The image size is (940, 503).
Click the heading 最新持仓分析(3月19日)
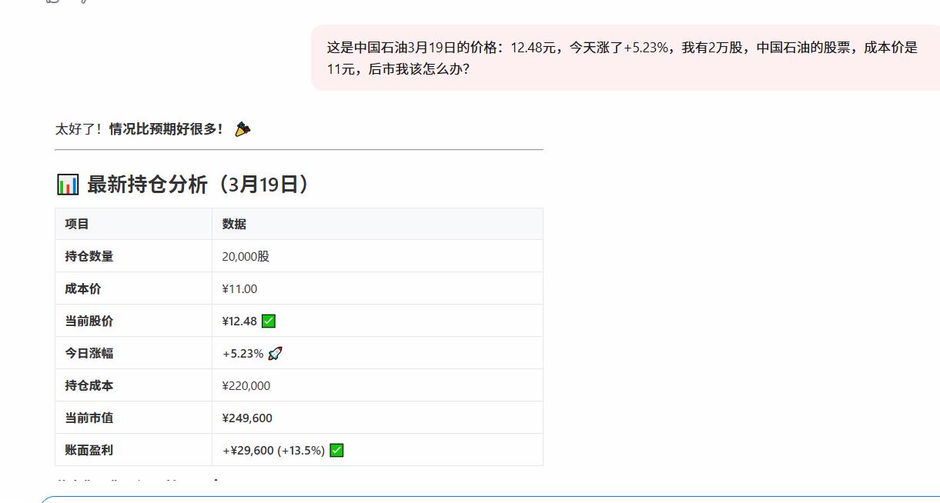click(198, 185)
